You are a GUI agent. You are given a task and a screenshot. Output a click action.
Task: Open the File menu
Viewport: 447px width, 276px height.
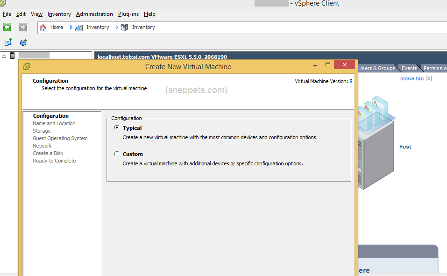tap(7, 14)
